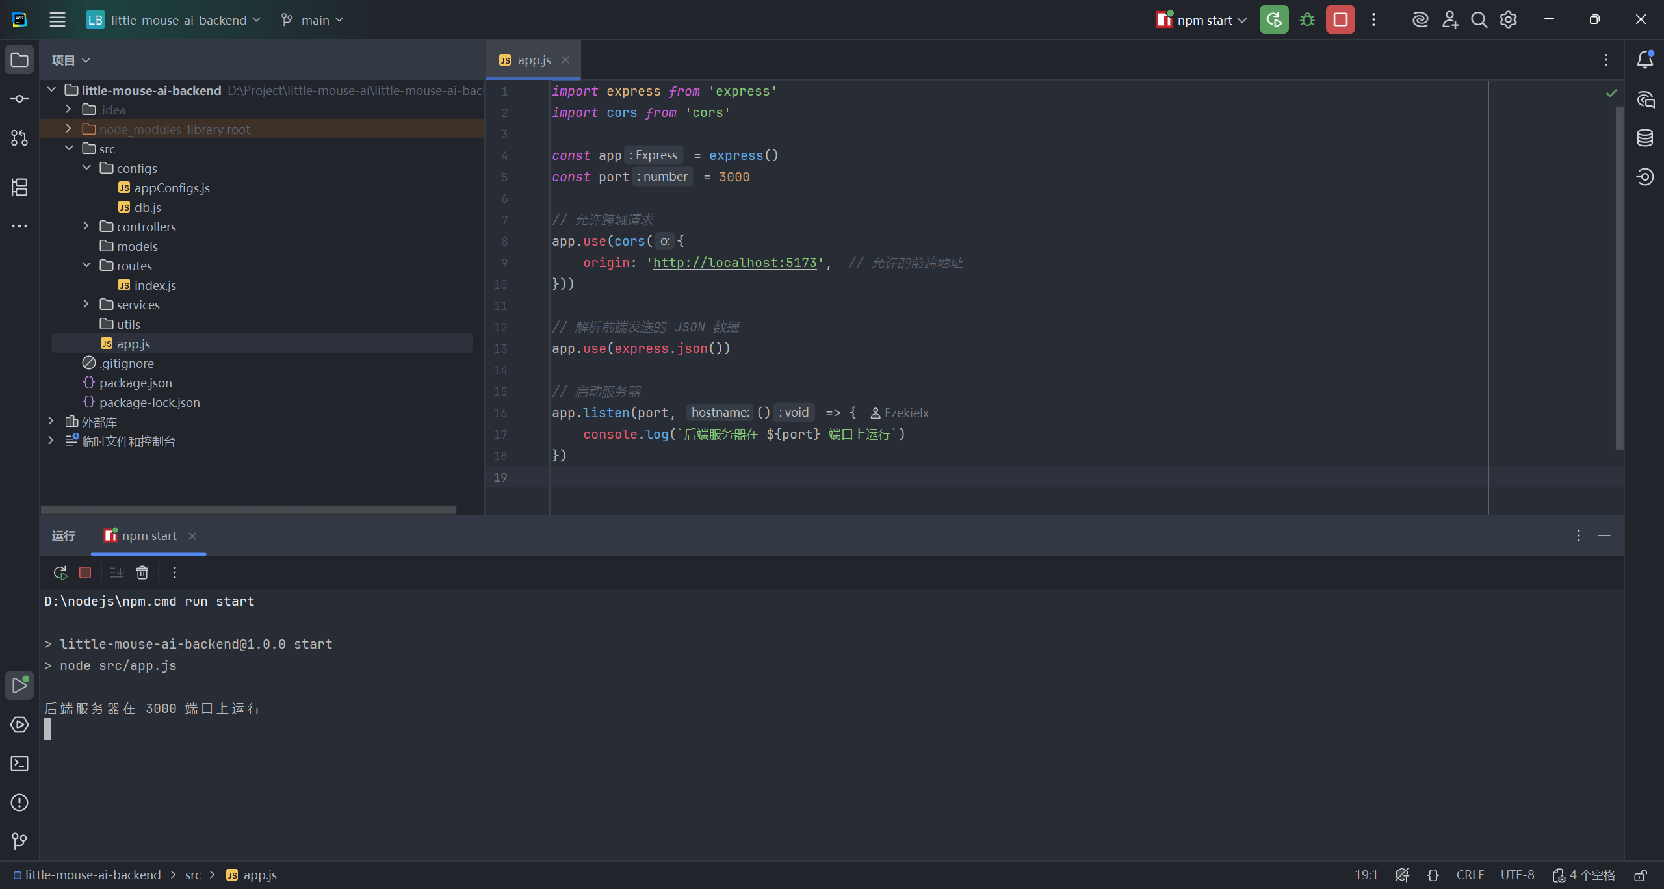The width and height of the screenshot is (1664, 889).
Task: Open the localhost:5173 link in code
Action: pos(734,263)
